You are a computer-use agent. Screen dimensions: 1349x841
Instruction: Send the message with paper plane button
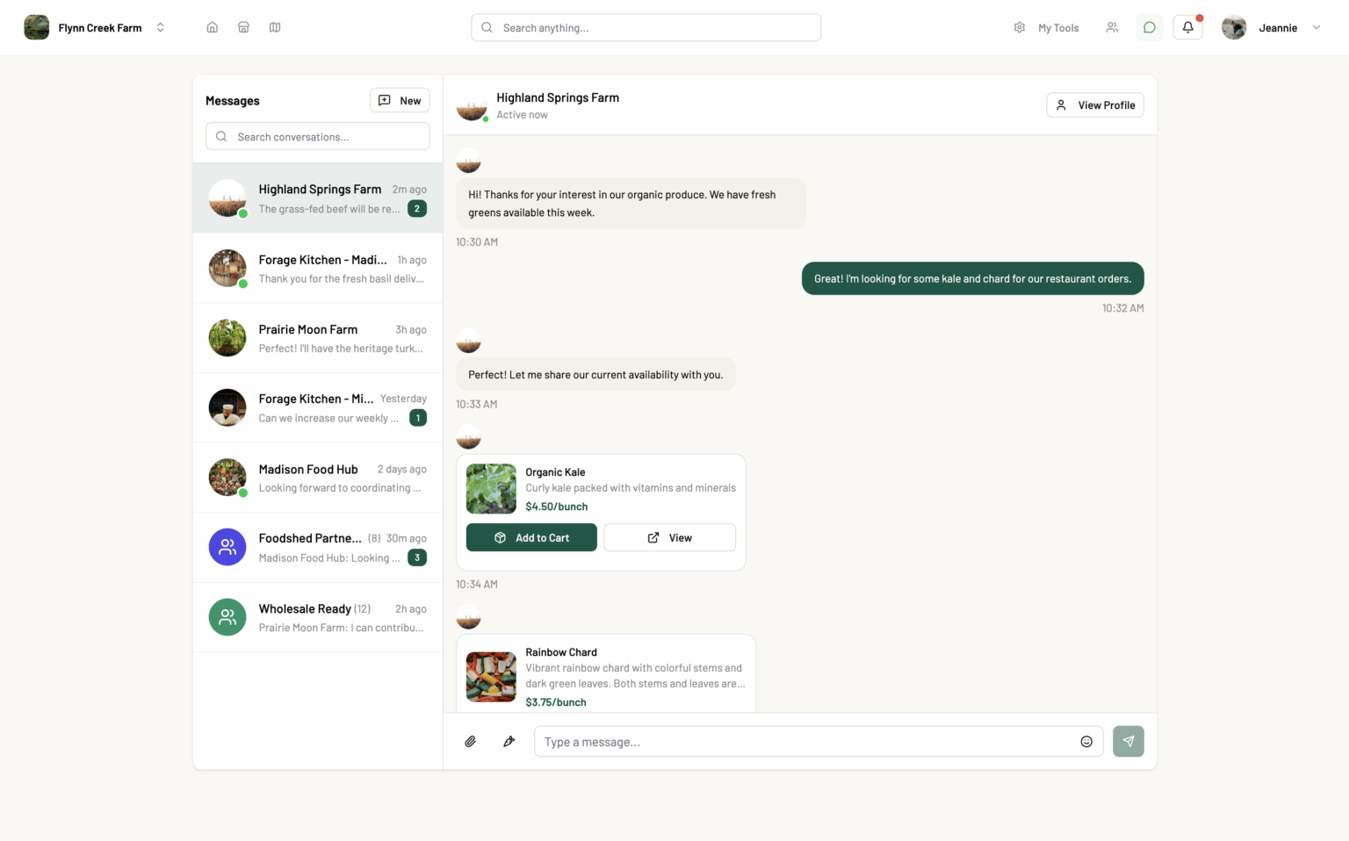pos(1128,742)
